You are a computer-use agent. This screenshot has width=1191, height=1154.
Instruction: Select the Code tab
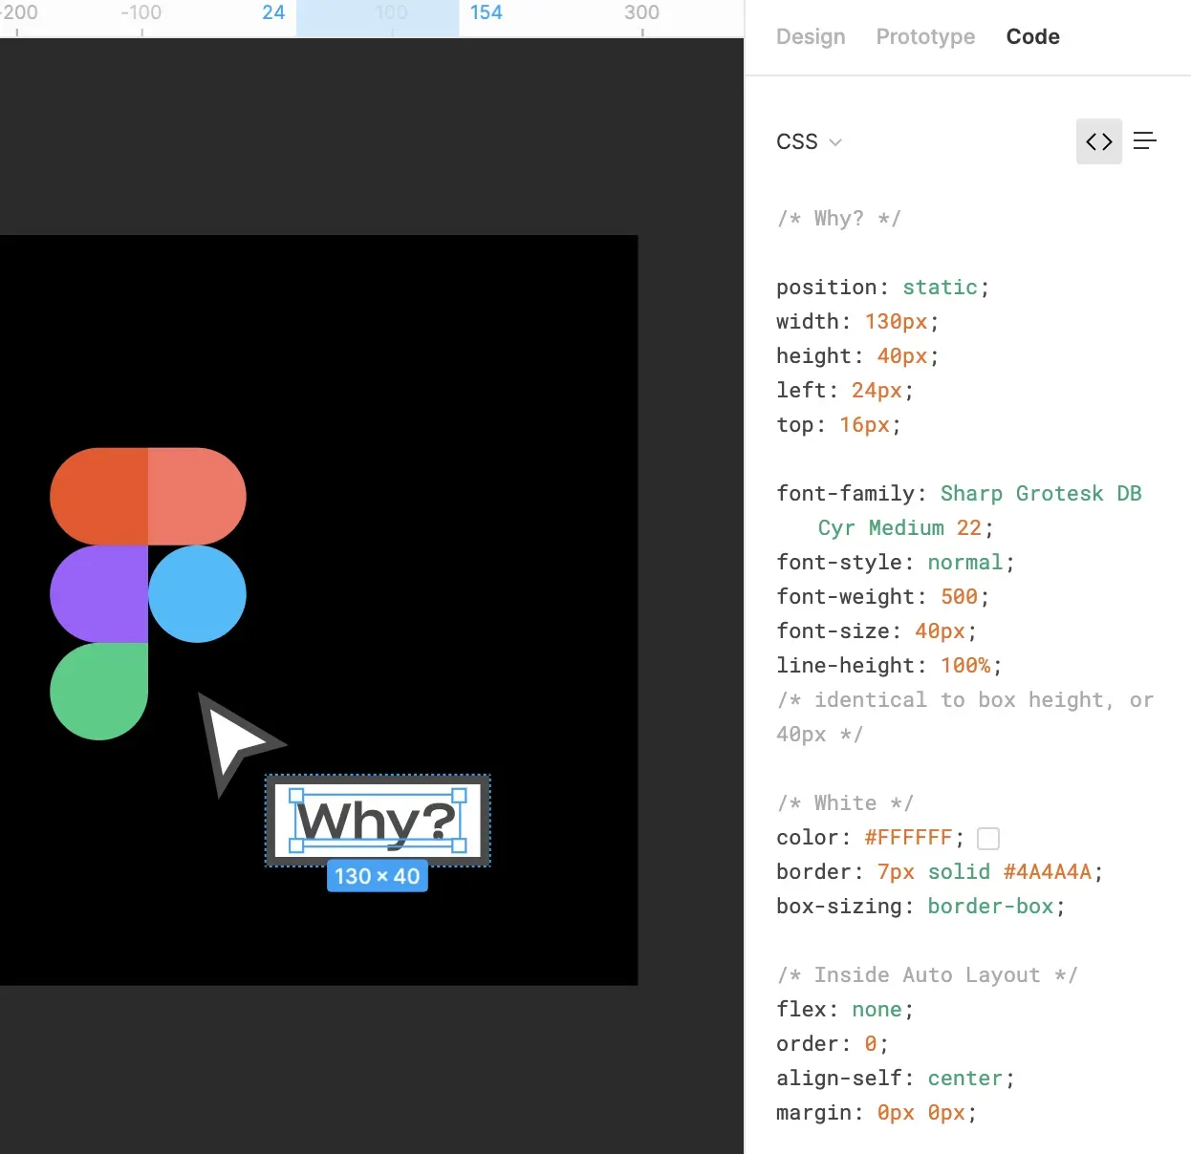tap(1032, 36)
